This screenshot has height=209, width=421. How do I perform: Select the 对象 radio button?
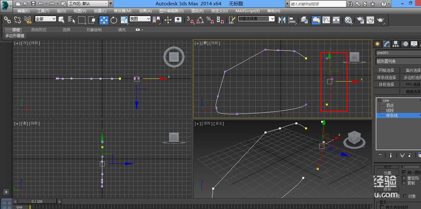405,196
